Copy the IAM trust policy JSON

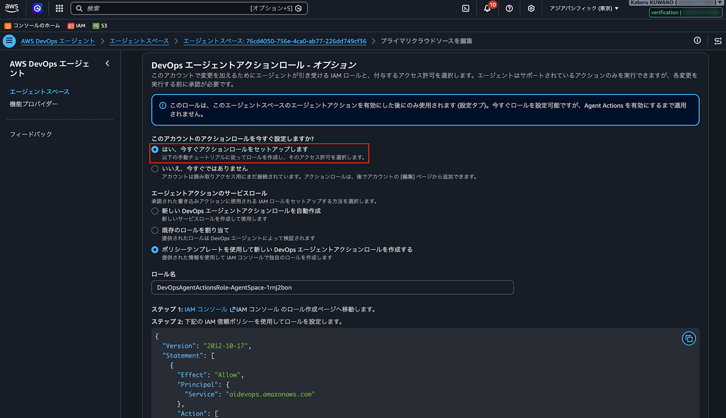pyautogui.click(x=689, y=339)
